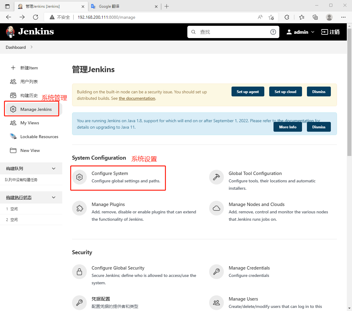The height and width of the screenshot is (311, 352).
Task: Open tab actions menu icon
Action: point(7,6)
